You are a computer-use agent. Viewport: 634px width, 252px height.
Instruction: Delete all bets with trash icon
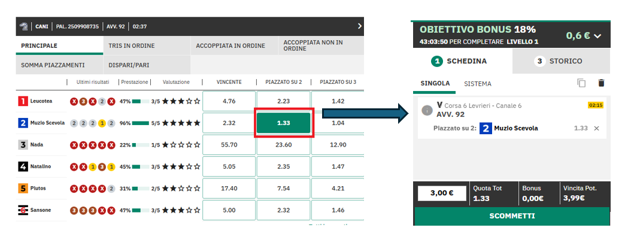click(x=601, y=83)
